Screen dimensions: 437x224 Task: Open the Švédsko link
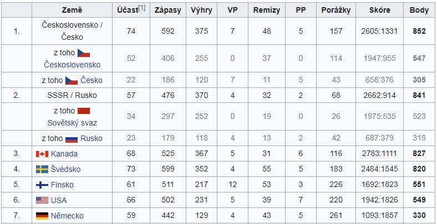66,169
